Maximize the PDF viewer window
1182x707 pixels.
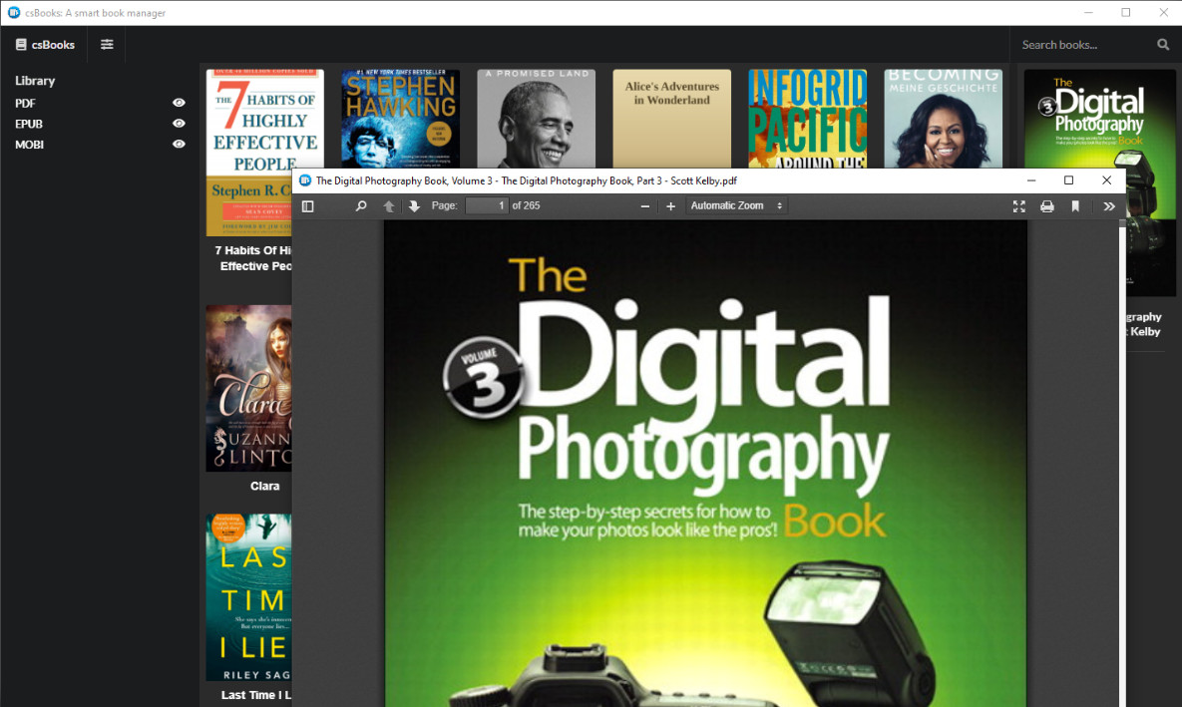[x=1068, y=180]
